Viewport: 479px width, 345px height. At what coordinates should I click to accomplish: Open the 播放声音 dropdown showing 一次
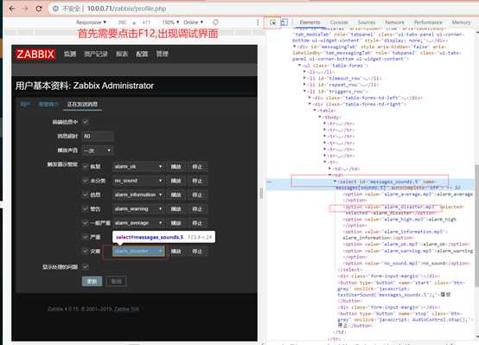click(x=98, y=150)
